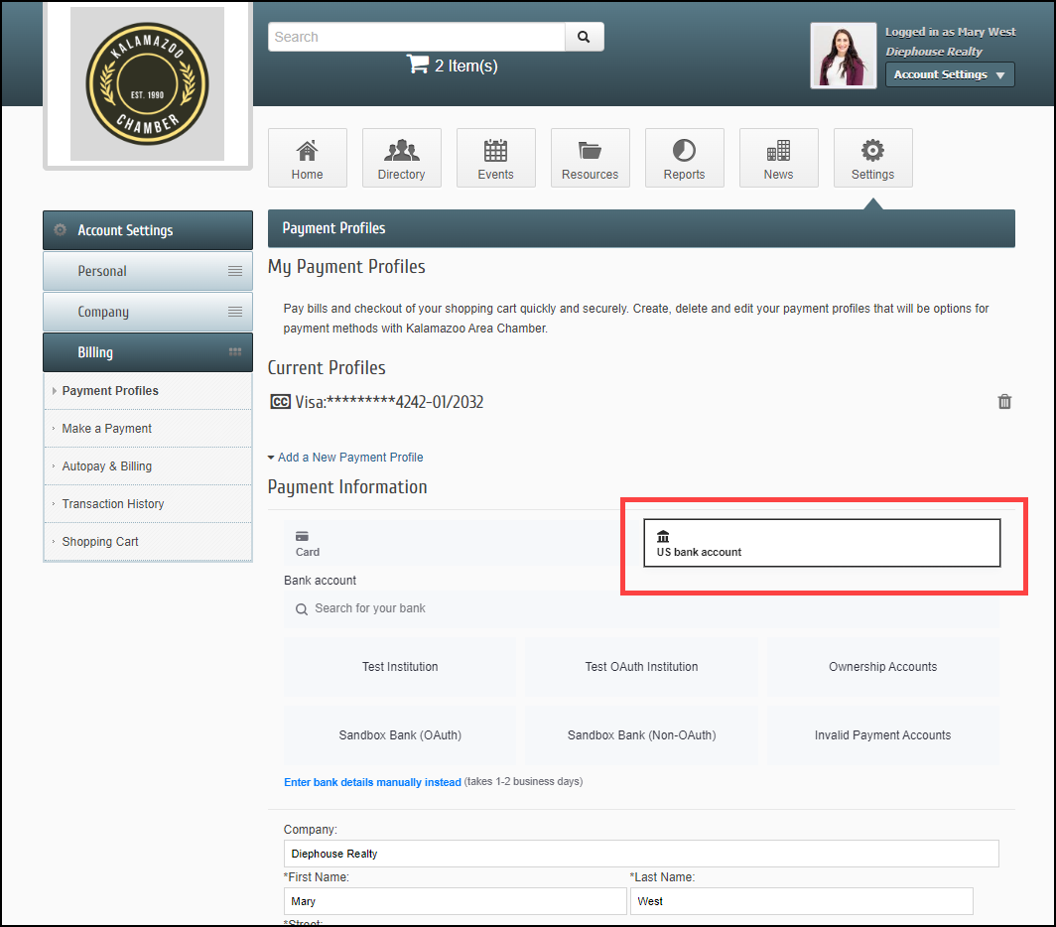
Task: Open Make a Payment page
Action: pos(107,429)
